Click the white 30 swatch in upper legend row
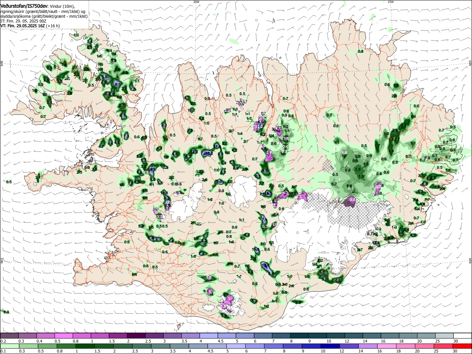 [x=463, y=336]
